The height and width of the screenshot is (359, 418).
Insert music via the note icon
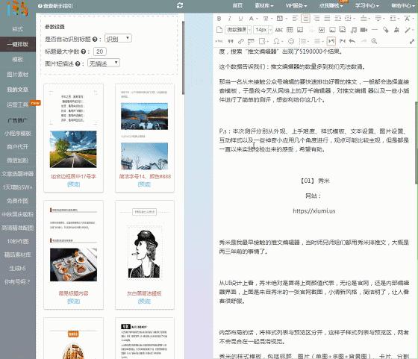click(354, 30)
